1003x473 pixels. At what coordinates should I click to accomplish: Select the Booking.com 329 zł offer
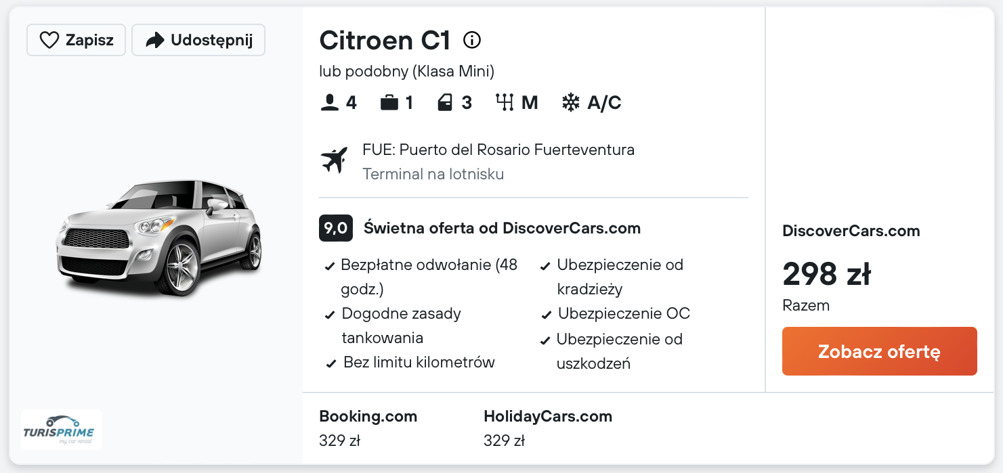click(368, 428)
